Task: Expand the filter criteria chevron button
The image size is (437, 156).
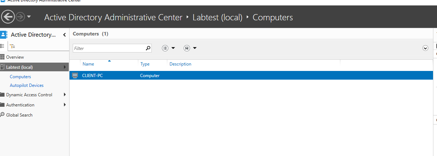Action: [425, 48]
